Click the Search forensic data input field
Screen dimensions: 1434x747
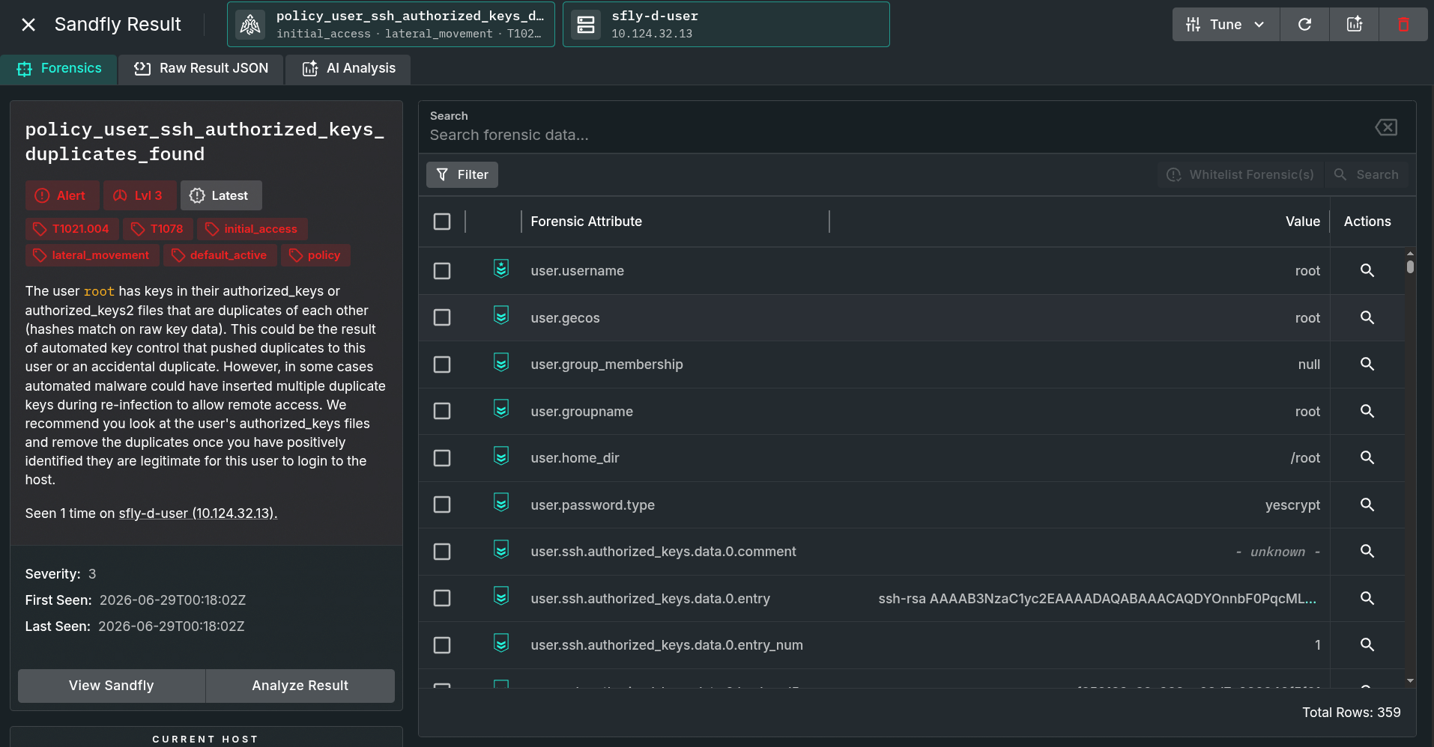click(x=899, y=135)
